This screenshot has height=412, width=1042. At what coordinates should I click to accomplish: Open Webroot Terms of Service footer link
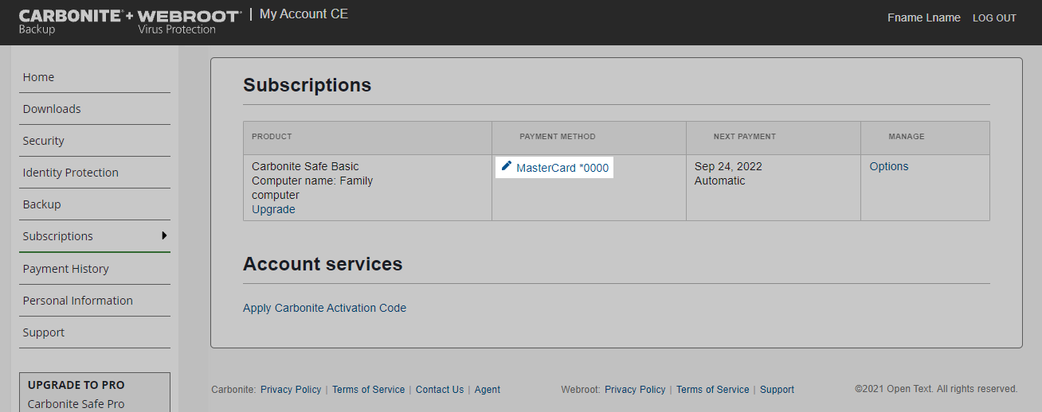713,390
